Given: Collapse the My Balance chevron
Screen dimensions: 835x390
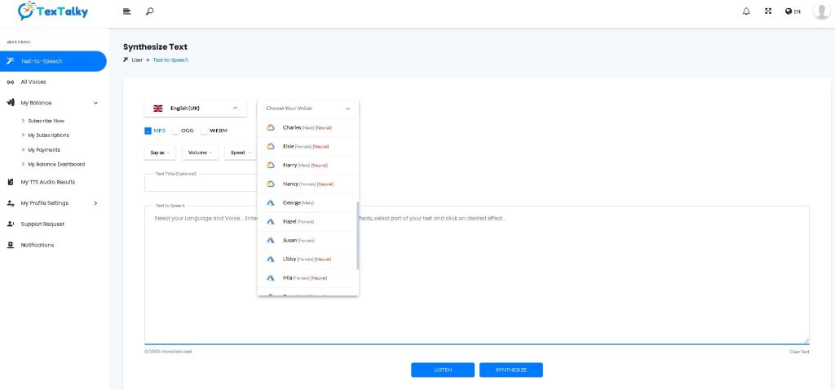Looking at the screenshot, I should [96, 103].
